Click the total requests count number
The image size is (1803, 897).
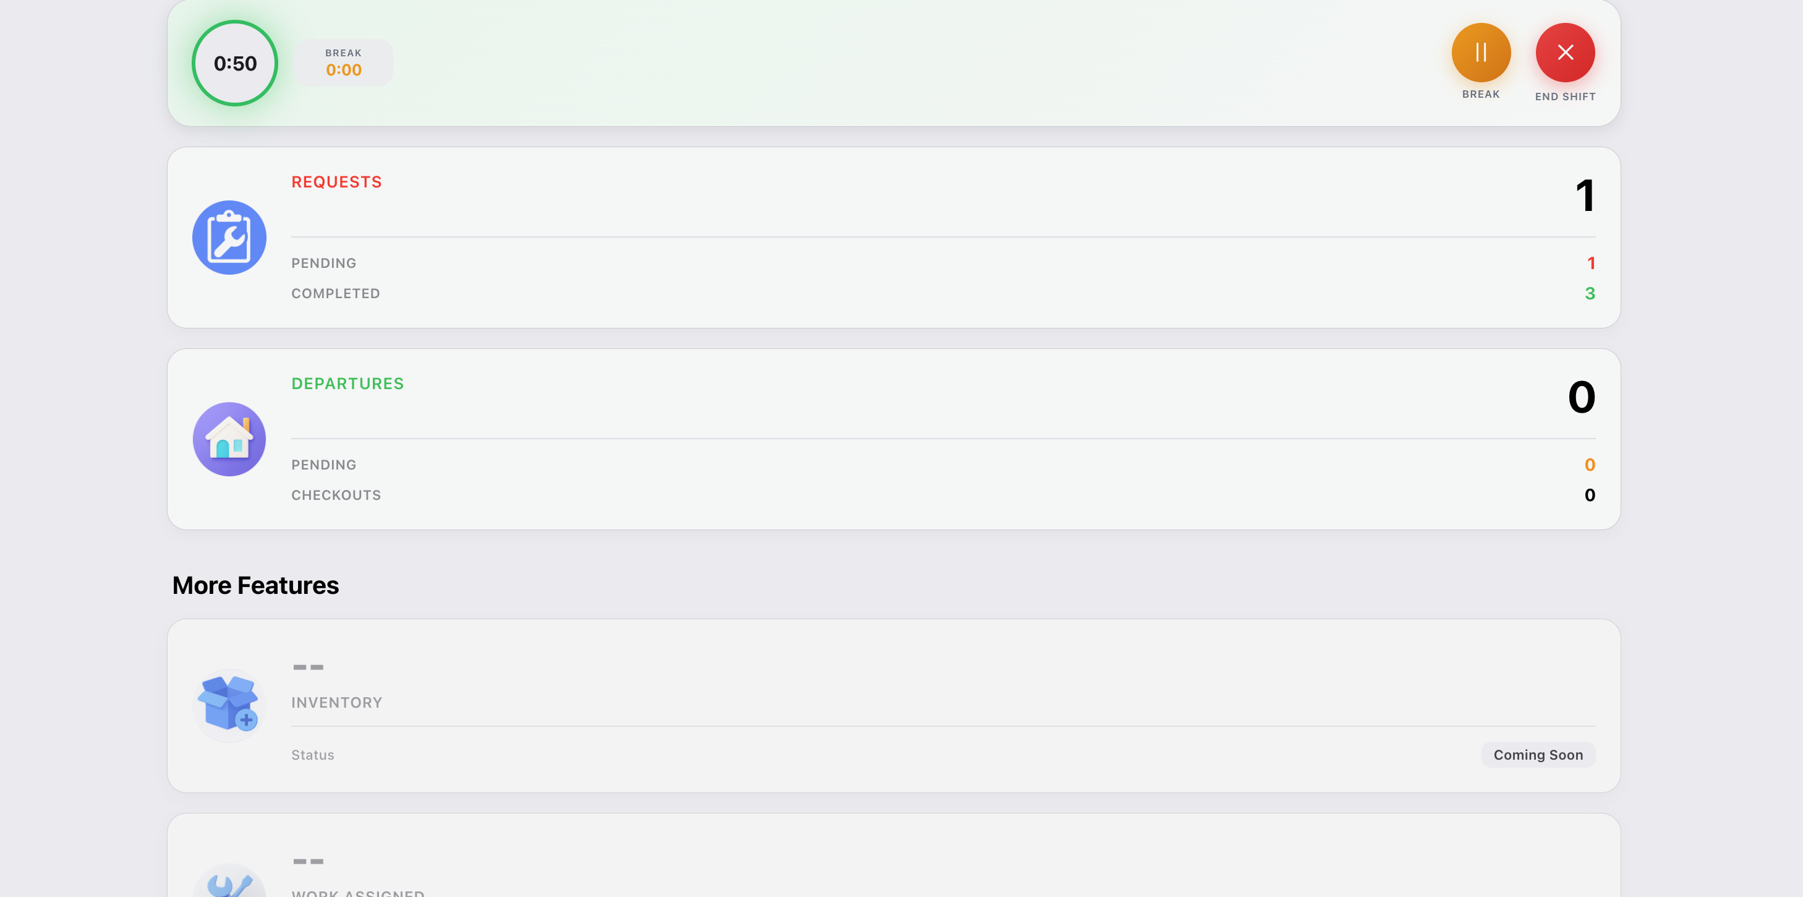(x=1585, y=195)
